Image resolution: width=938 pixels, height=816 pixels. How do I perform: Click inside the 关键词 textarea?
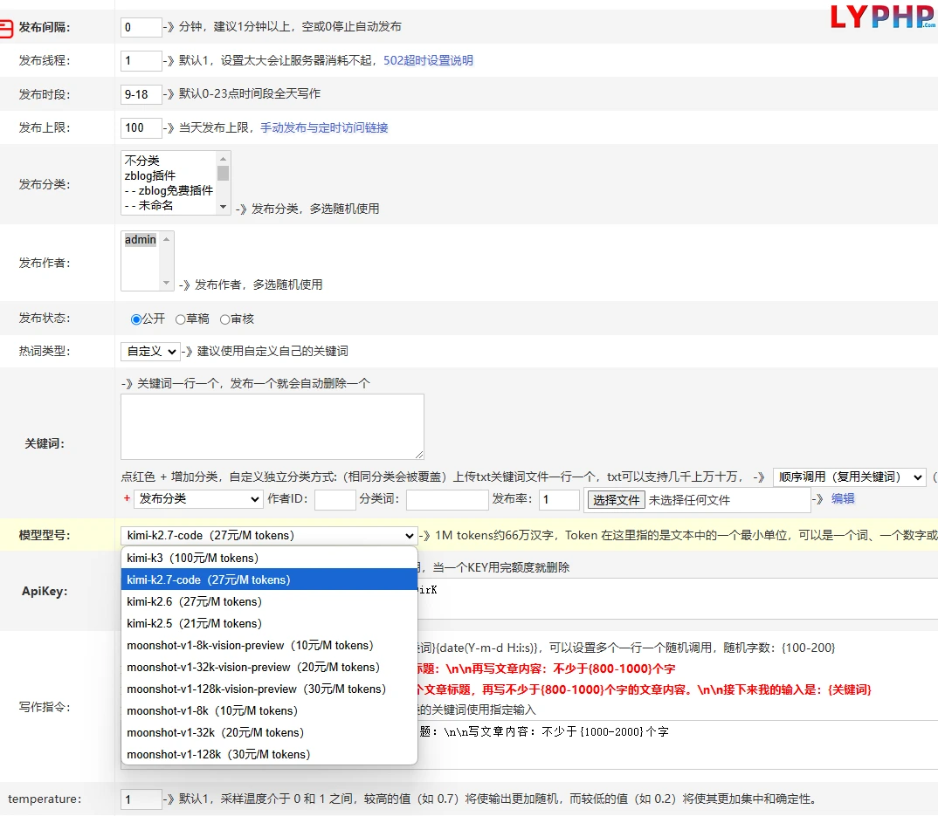tap(272, 427)
